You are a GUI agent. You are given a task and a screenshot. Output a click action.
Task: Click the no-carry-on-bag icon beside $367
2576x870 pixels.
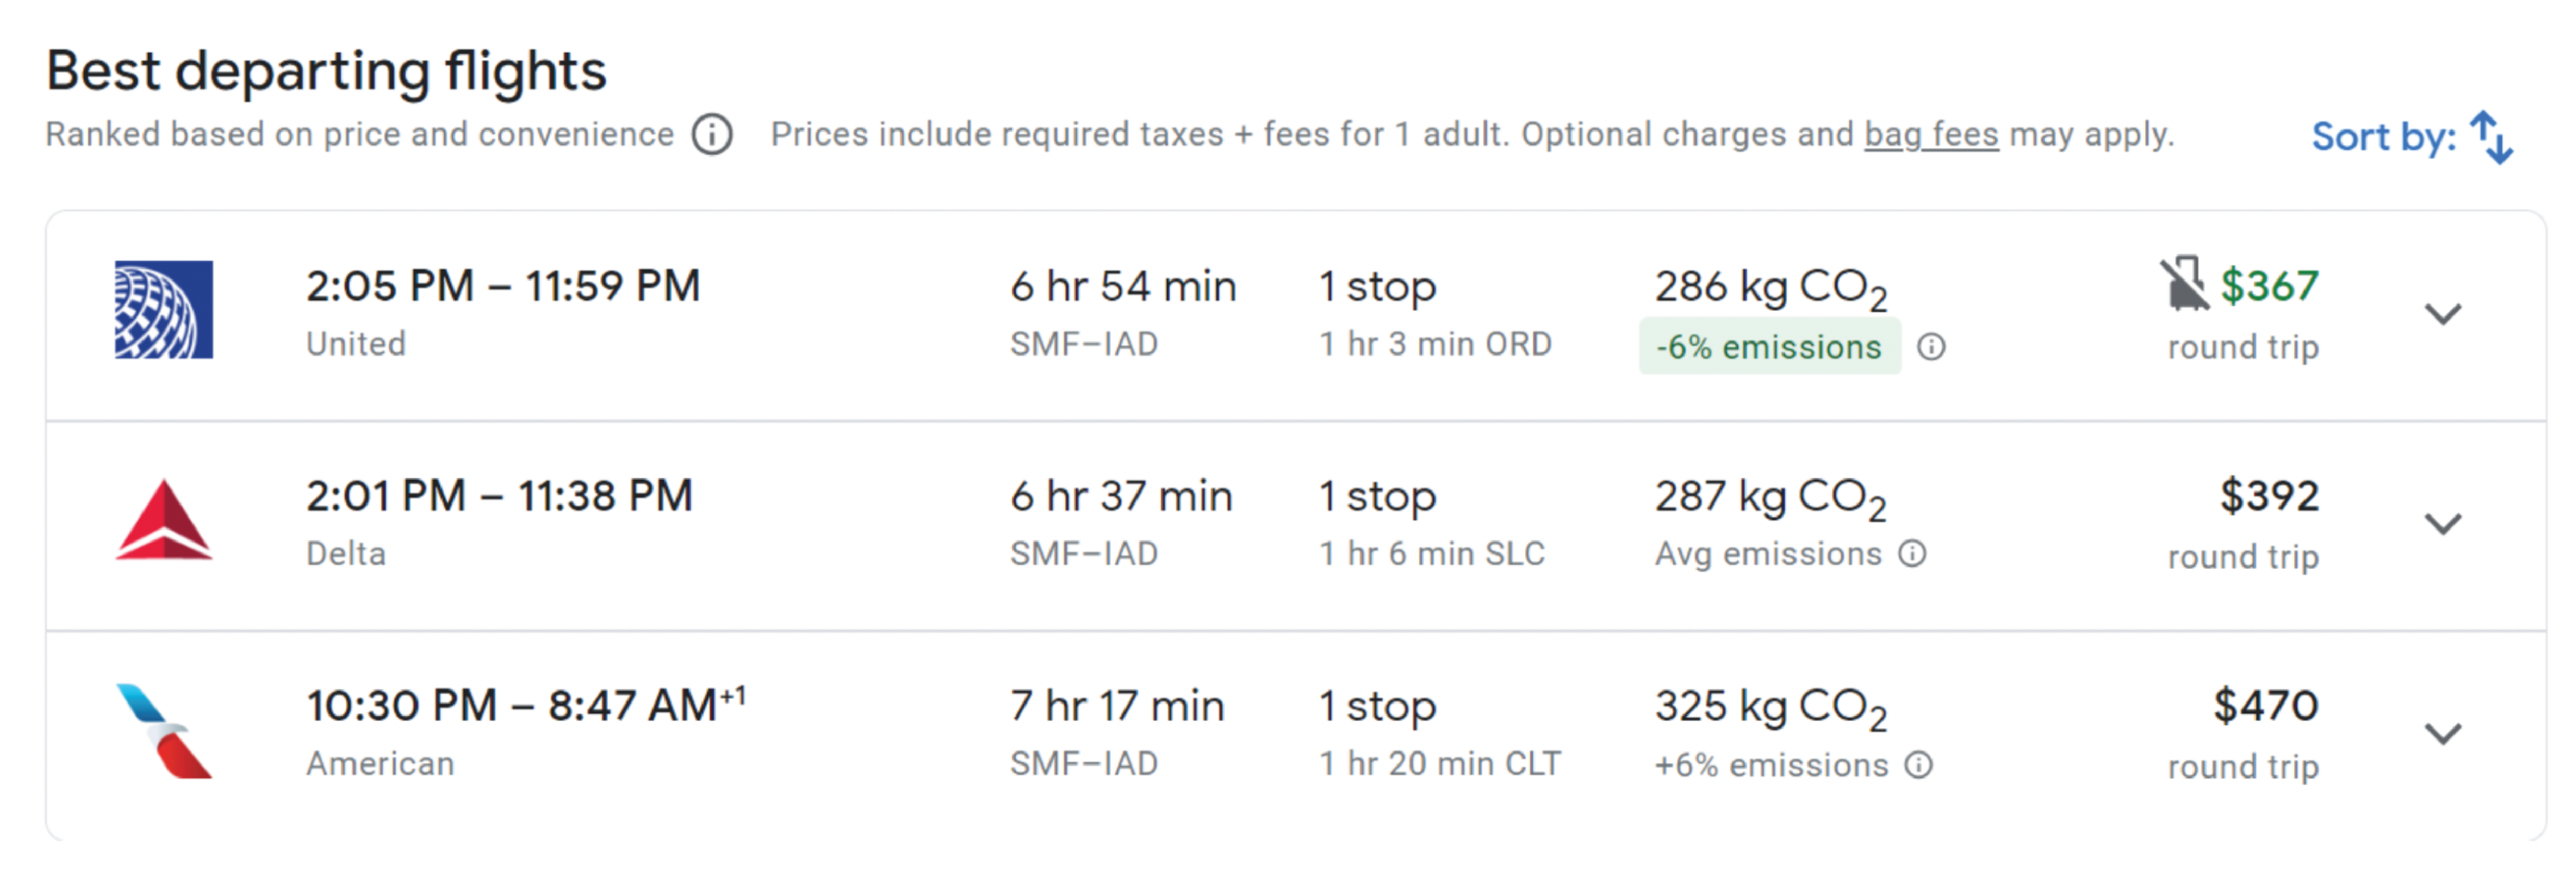pos(2184,284)
